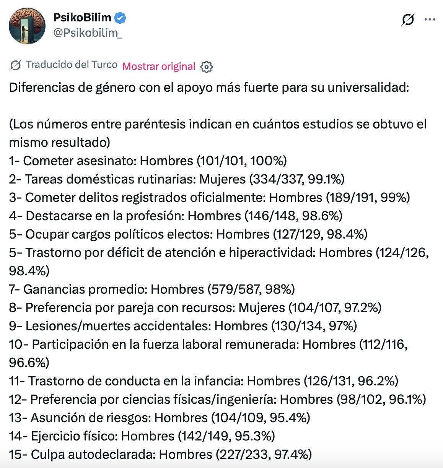
Task: Open the three-dot more options menu
Action: point(430,19)
